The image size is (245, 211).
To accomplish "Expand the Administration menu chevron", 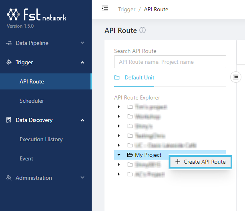I will (82, 178).
